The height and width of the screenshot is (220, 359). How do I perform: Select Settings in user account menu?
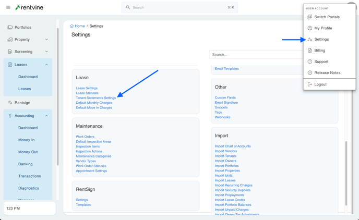(321, 40)
